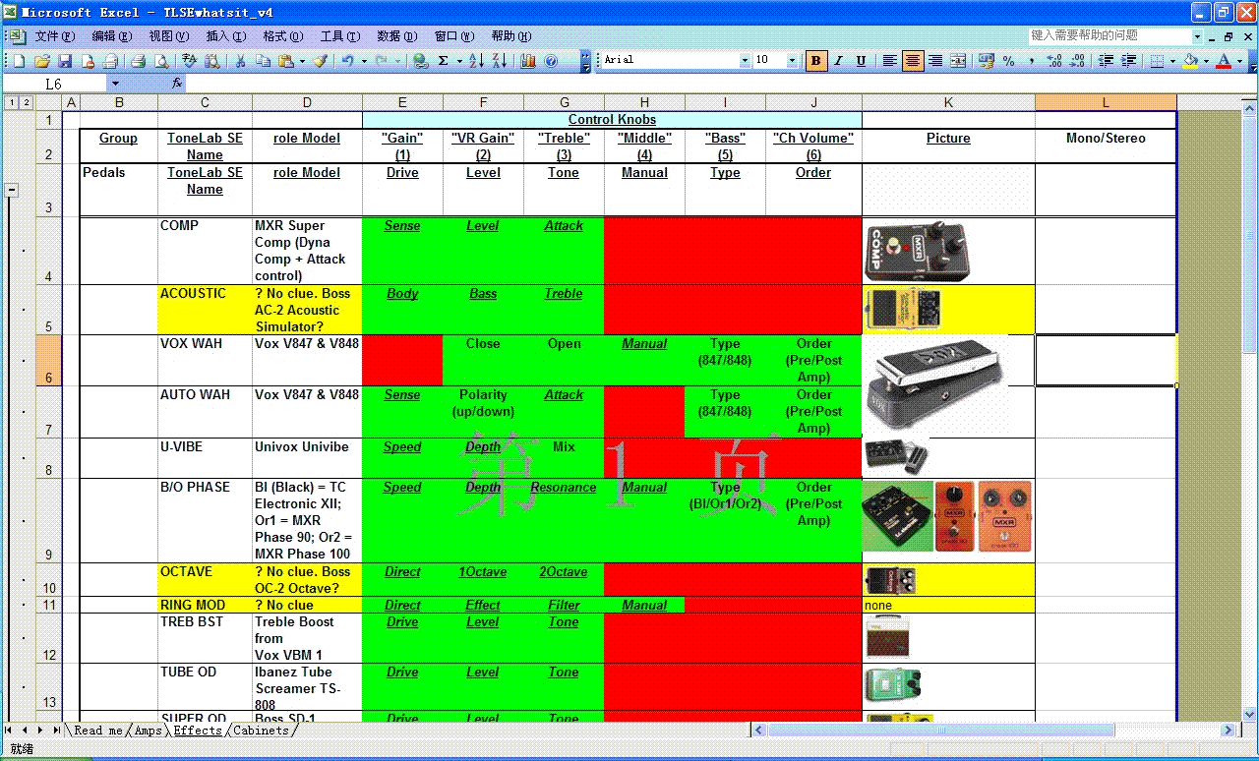Increase indent of cell contents
The image size is (1259, 761).
[x=1128, y=61]
